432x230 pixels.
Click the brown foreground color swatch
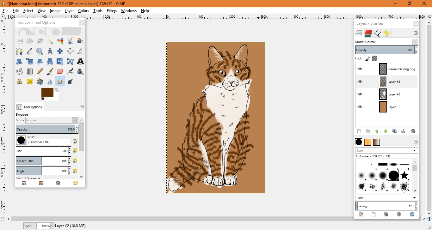tap(47, 92)
